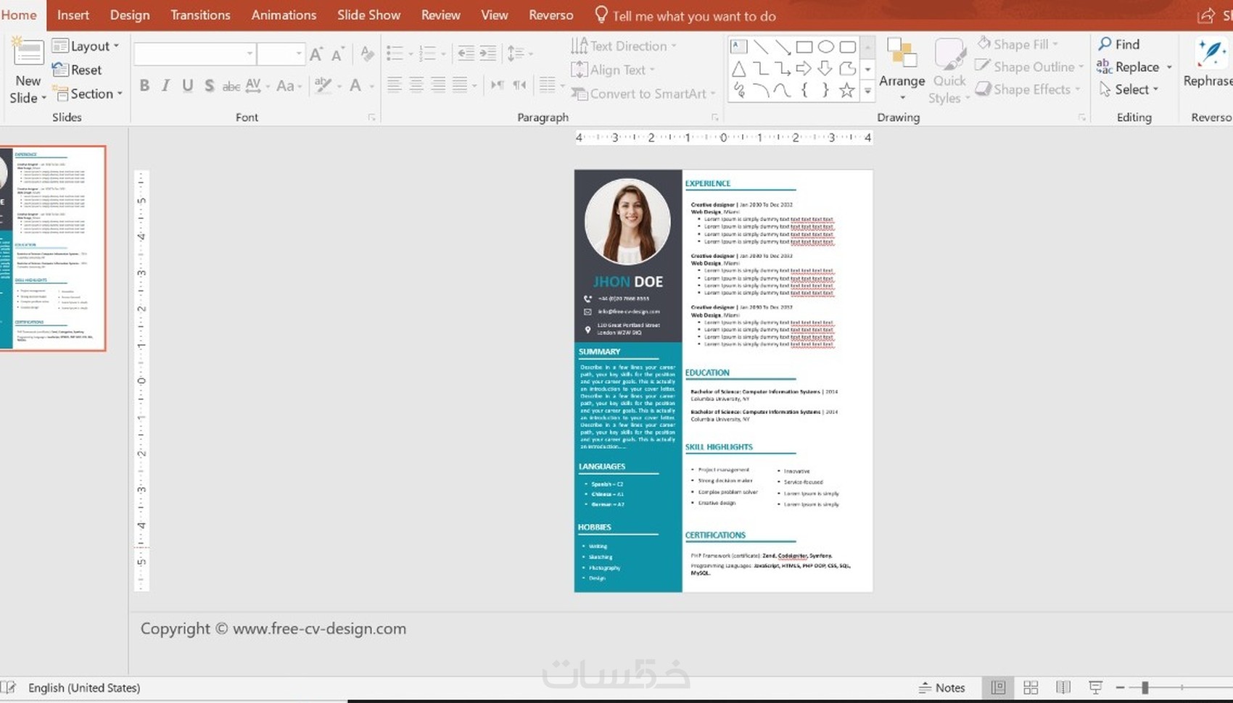Open the Select dropdown in Editing

click(x=1128, y=89)
